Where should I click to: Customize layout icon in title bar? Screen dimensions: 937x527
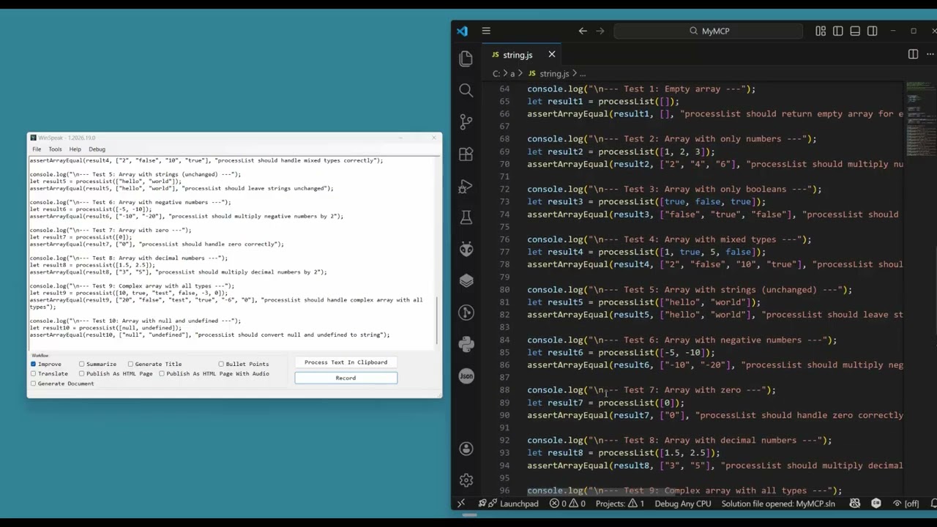pos(821,31)
